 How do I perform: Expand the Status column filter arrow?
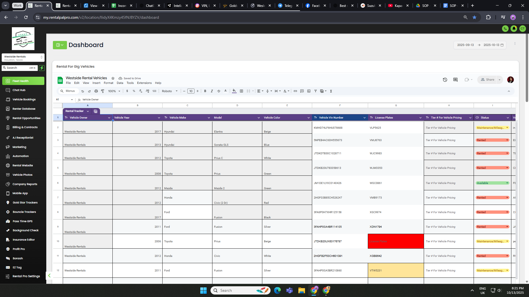point(508,118)
